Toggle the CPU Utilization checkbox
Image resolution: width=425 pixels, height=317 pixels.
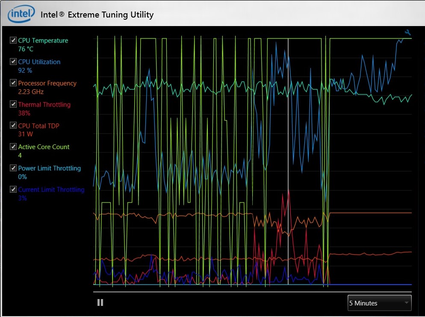pos(13,62)
